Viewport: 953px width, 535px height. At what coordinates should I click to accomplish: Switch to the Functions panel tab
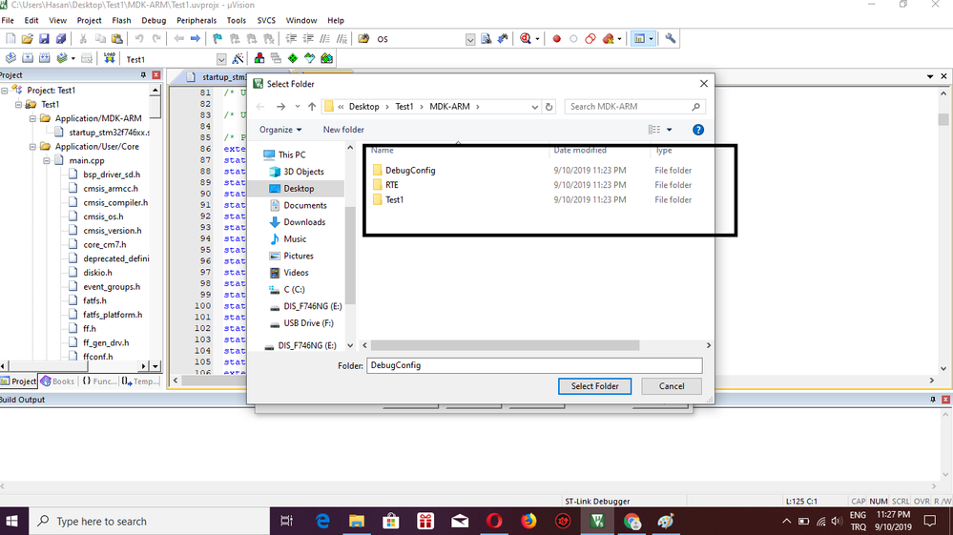98,381
